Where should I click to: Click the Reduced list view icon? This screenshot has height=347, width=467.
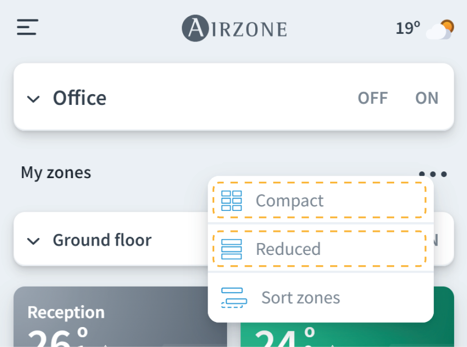[x=231, y=249]
